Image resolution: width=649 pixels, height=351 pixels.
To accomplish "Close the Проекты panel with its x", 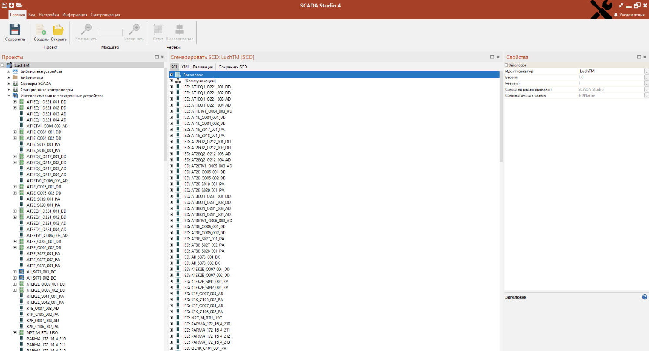I will (x=162, y=57).
